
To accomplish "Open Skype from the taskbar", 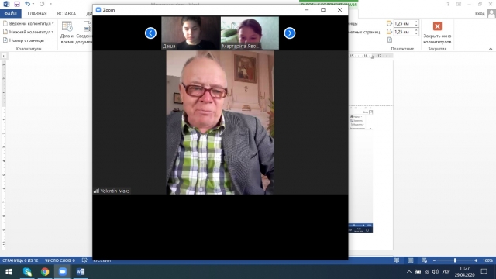I will click(x=27, y=272).
